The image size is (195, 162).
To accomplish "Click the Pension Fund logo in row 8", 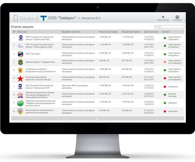I will pyautogui.click(x=20, y=95).
